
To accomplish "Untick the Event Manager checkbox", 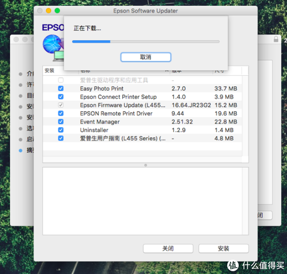I will coord(61,121).
